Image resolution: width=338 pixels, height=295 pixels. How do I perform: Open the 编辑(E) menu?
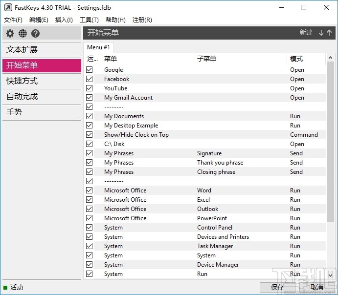[x=39, y=20]
